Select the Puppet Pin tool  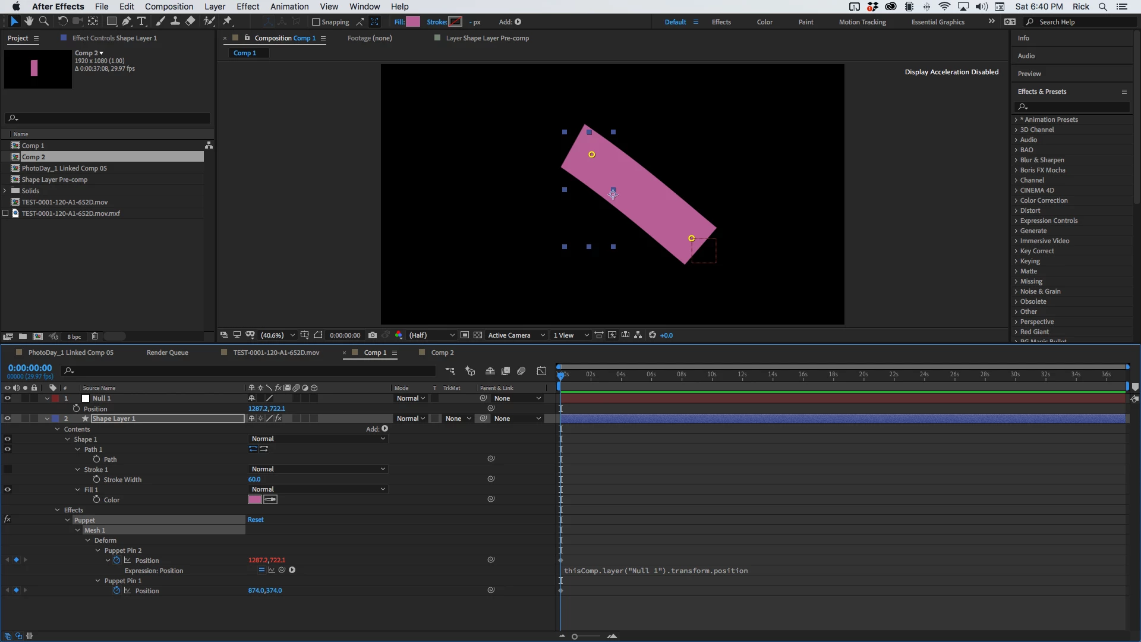(x=227, y=21)
